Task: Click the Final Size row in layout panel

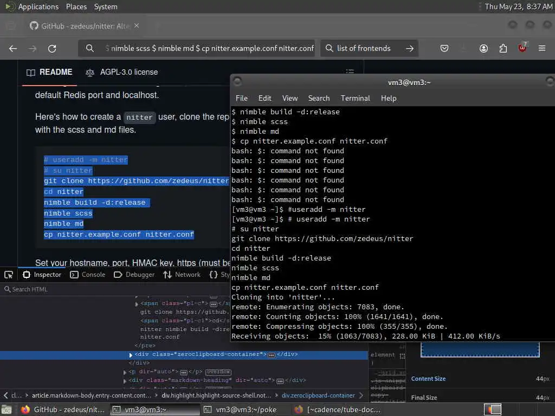Action: 480,398
